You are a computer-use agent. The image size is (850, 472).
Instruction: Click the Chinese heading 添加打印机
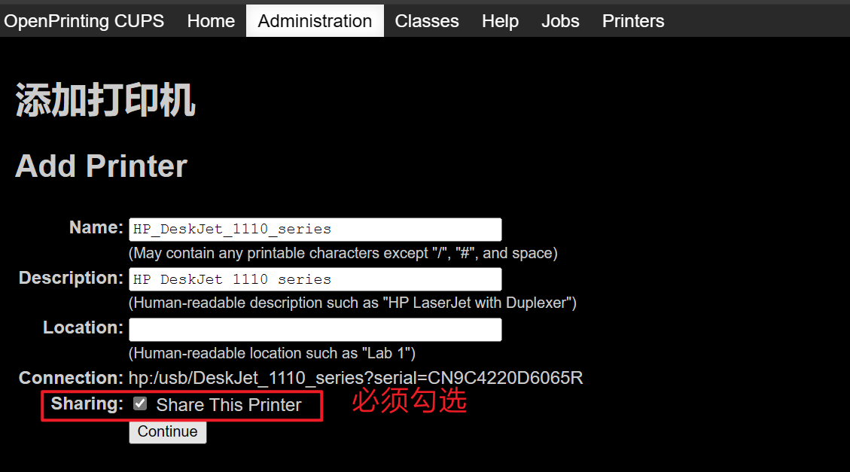105,101
